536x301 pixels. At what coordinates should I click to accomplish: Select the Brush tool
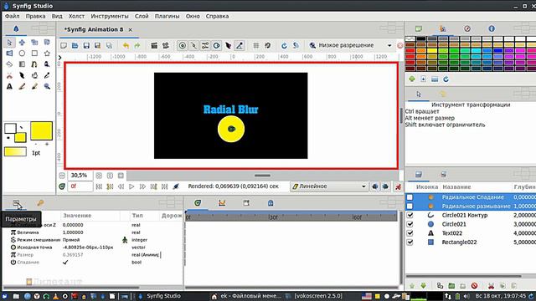pos(34,86)
